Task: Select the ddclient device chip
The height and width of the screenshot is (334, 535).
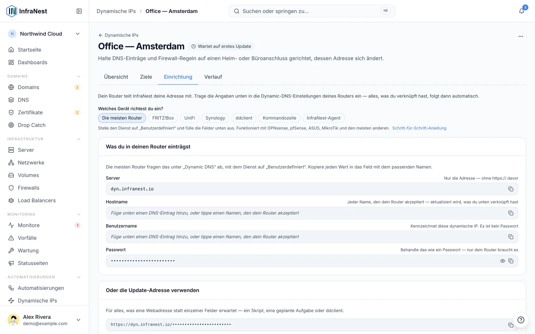Action: [x=244, y=118]
